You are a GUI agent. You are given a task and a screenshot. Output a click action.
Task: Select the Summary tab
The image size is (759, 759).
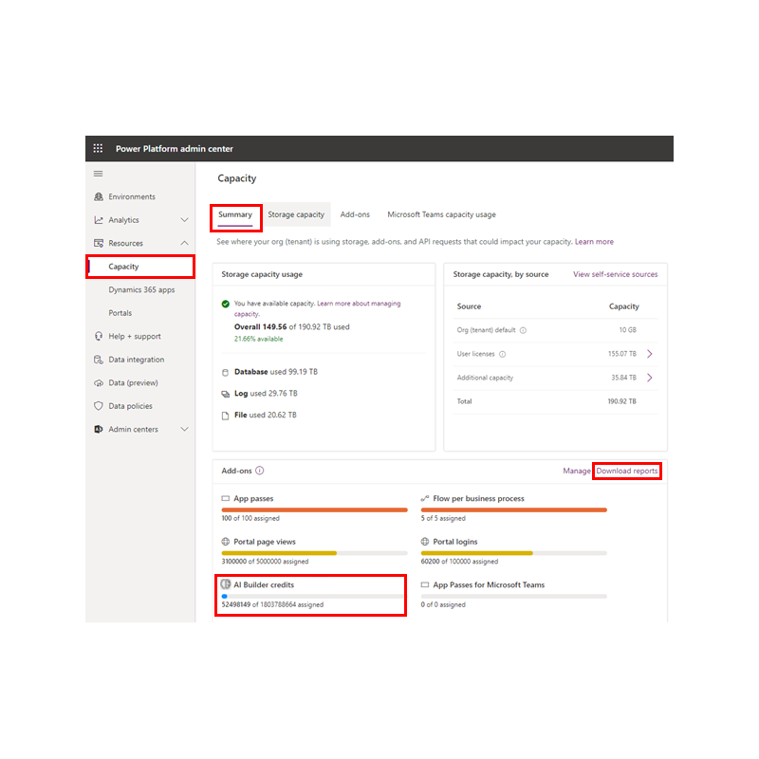tap(235, 214)
